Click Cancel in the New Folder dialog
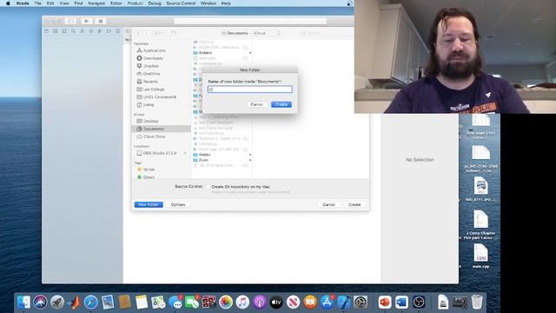This screenshot has height=313, width=556. pos(257,104)
